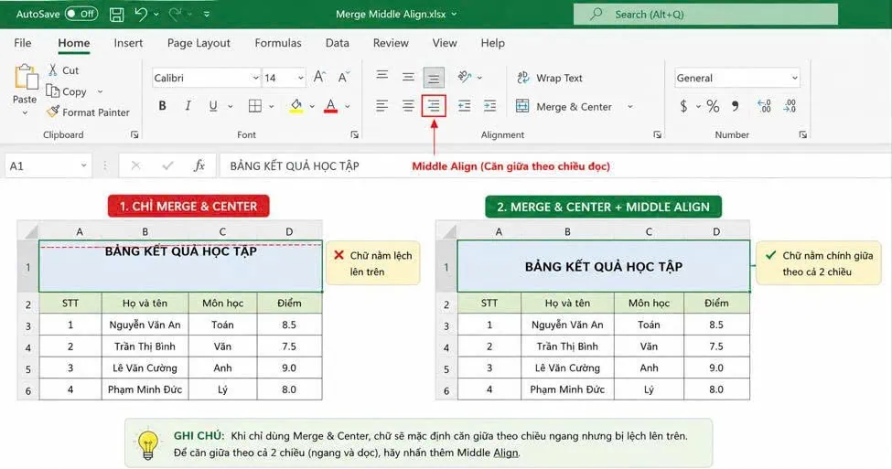Open Font settings dialog launcher
The width and height of the screenshot is (892, 469).
tap(354, 134)
